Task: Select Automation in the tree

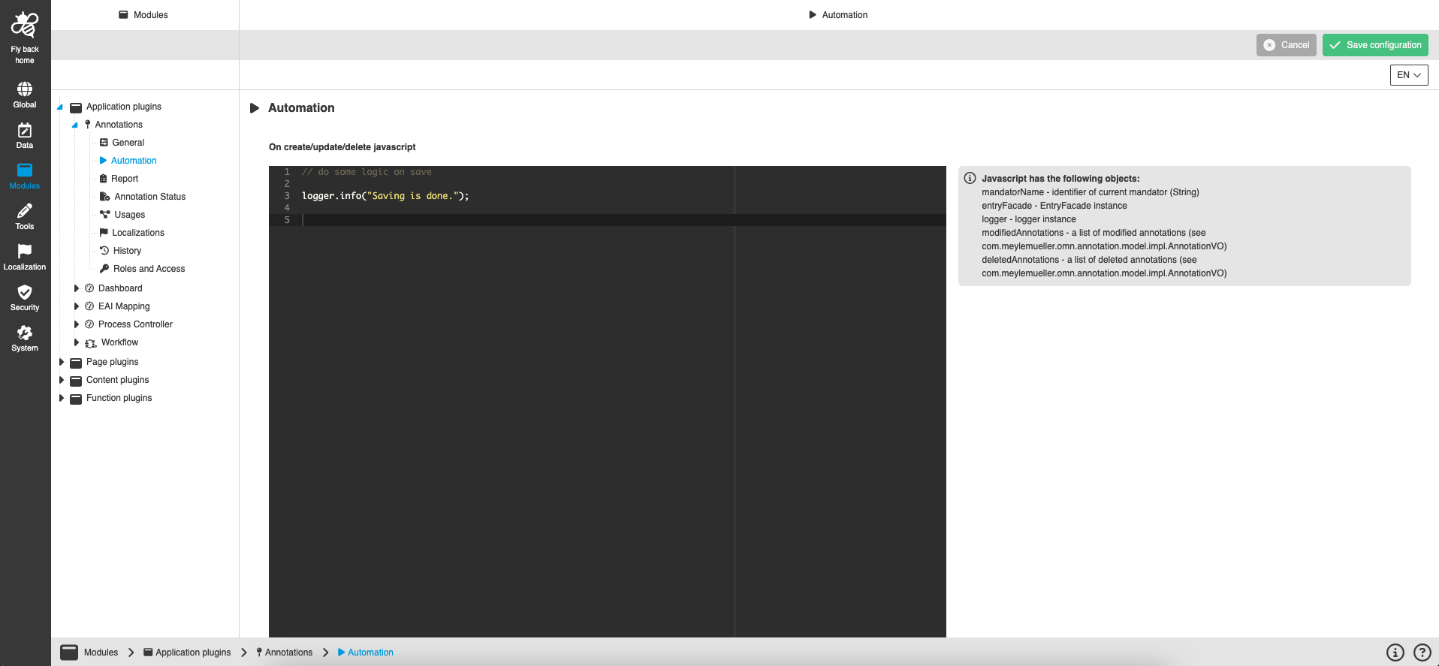Action: point(134,161)
